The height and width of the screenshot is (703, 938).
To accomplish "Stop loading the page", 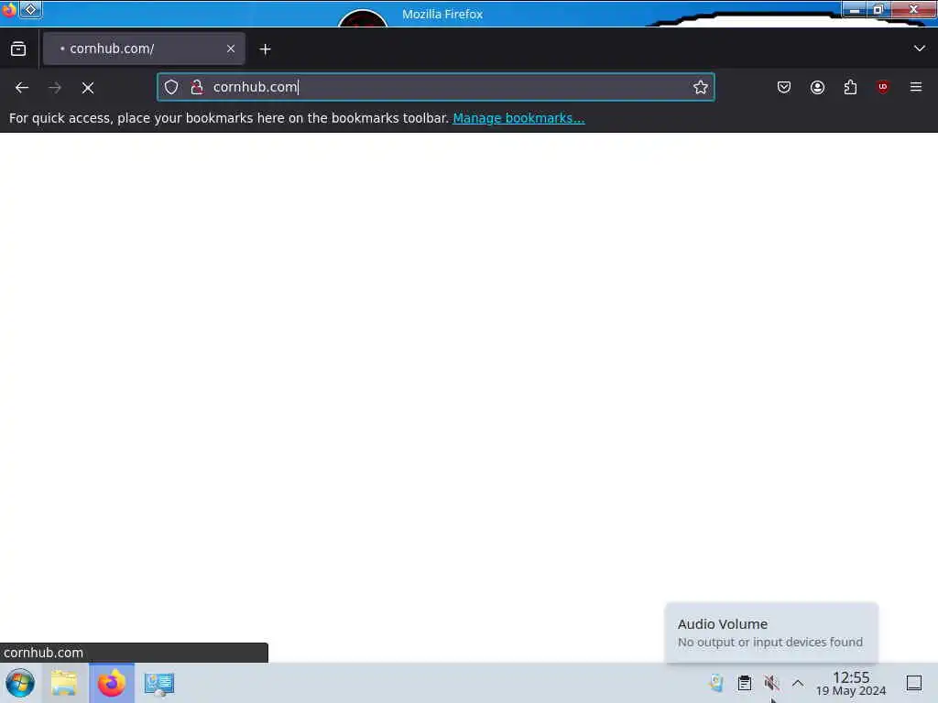I will pyautogui.click(x=88, y=88).
